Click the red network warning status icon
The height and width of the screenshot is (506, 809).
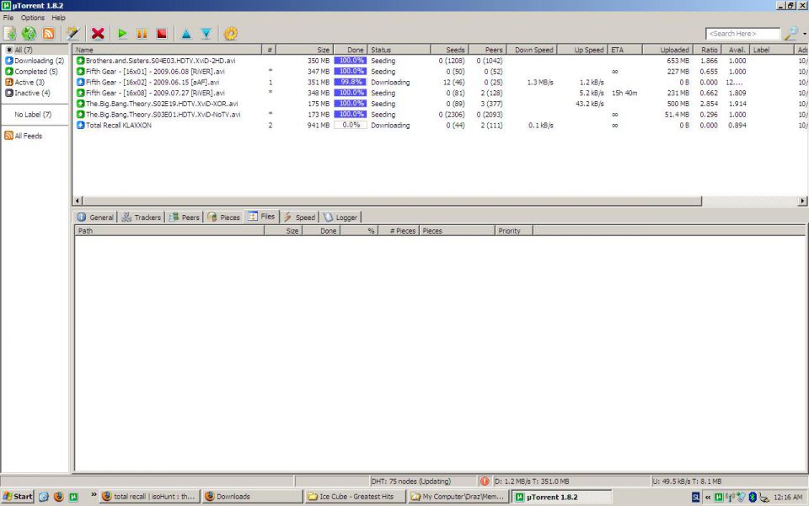[x=485, y=482]
